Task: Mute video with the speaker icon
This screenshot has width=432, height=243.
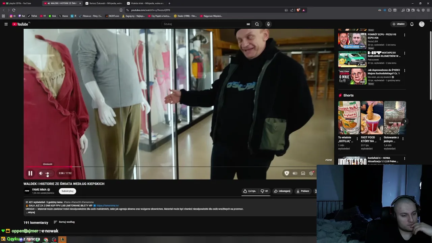Action: coord(41,173)
